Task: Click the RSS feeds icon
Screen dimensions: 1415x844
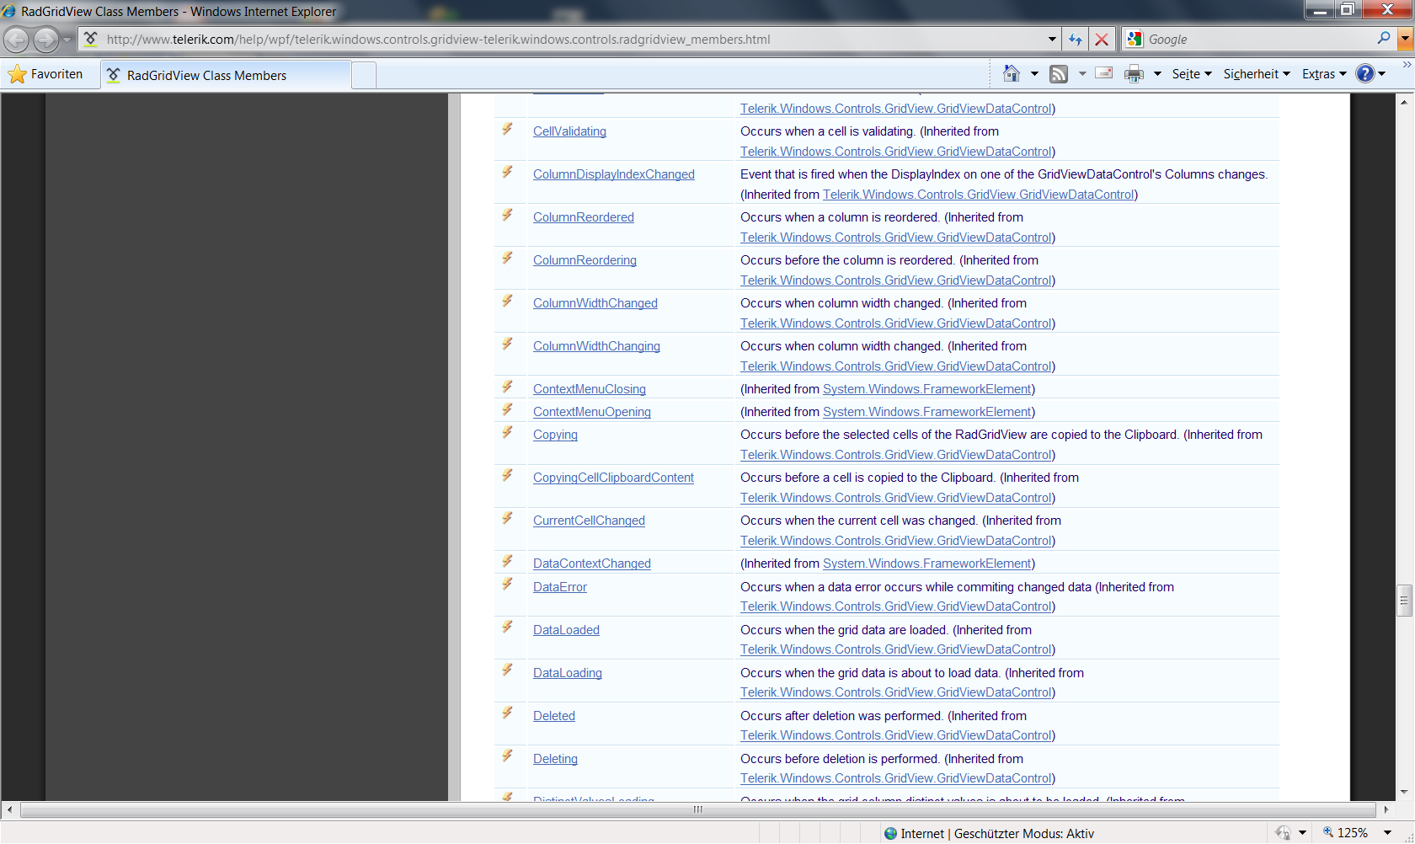Action: pos(1059,74)
